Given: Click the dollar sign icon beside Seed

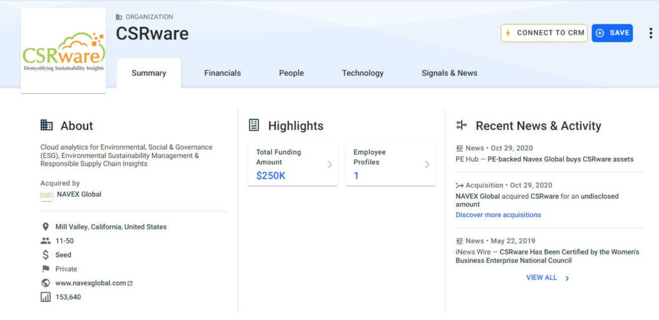Looking at the screenshot, I should click(46, 254).
